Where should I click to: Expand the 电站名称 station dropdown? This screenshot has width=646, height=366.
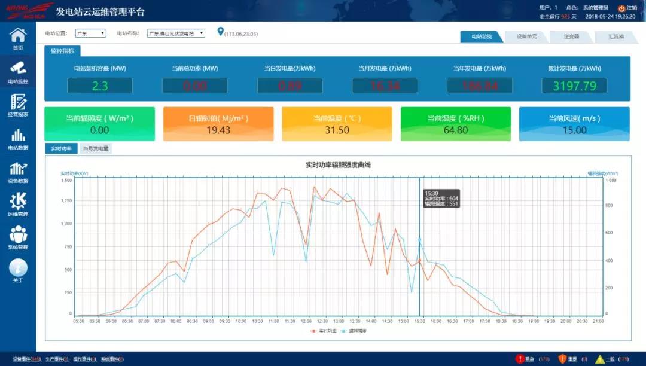coord(176,33)
